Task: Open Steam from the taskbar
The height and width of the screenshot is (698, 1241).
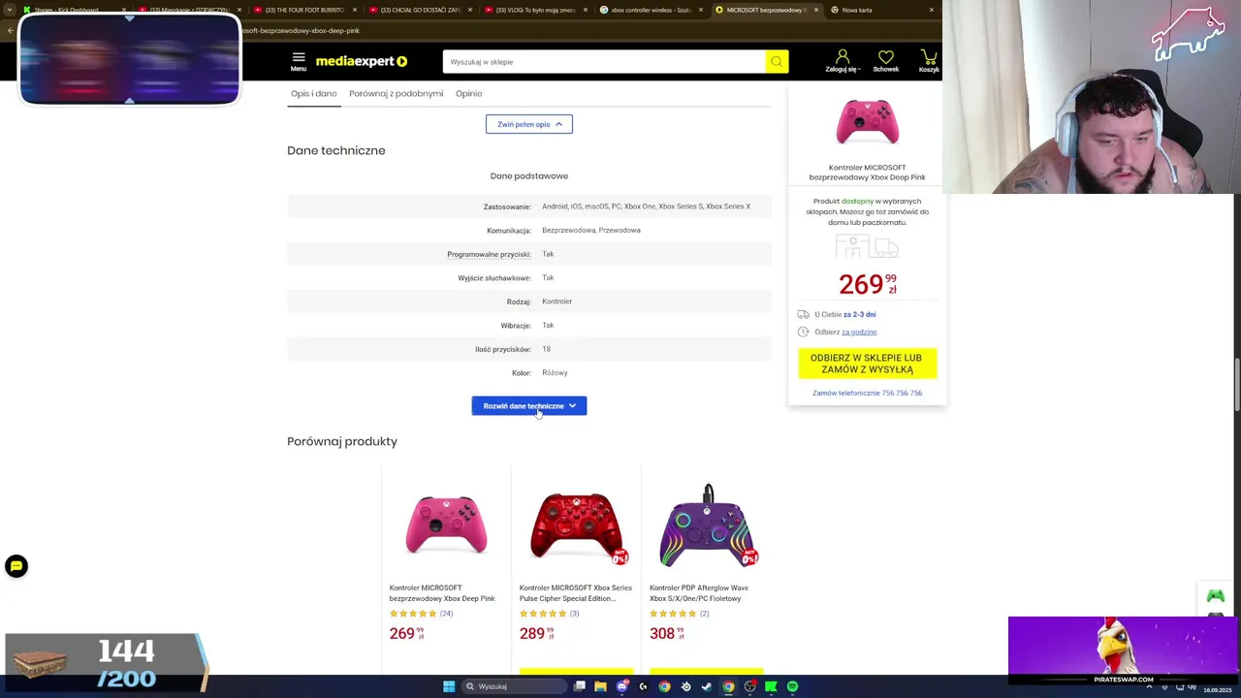Action: tap(707, 686)
